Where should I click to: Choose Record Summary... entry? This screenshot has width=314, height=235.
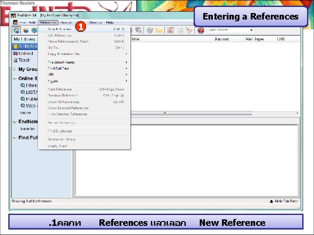84,122
